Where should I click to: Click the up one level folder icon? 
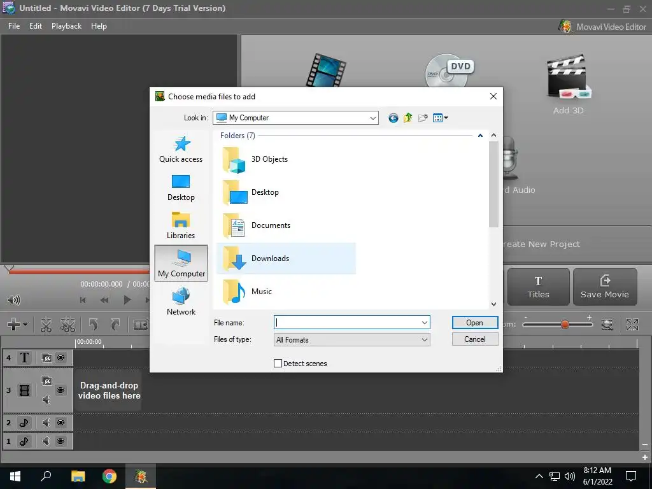(408, 118)
